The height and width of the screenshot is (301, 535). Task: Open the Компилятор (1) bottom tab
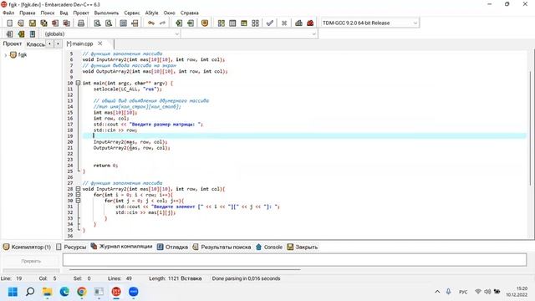point(27,247)
